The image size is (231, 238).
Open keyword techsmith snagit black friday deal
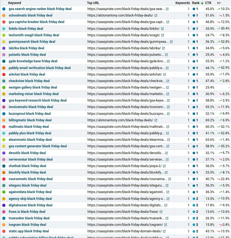tap(34, 35)
